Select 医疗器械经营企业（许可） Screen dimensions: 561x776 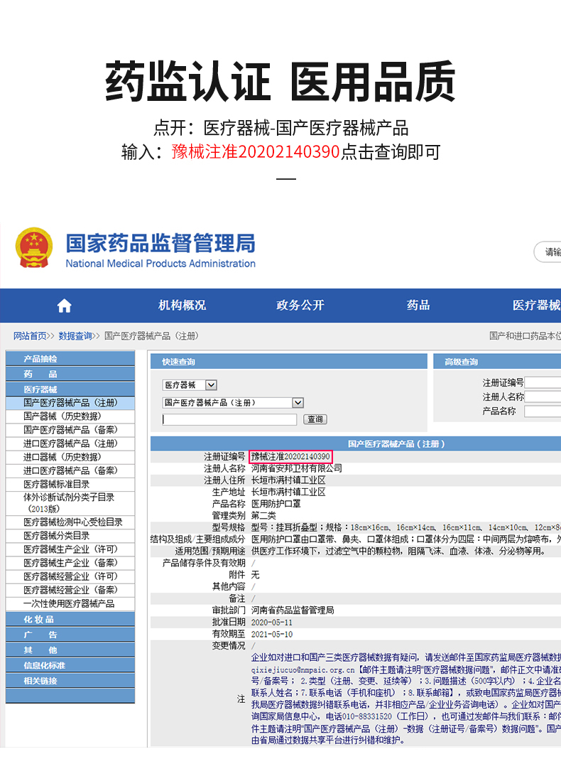click(x=70, y=576)
